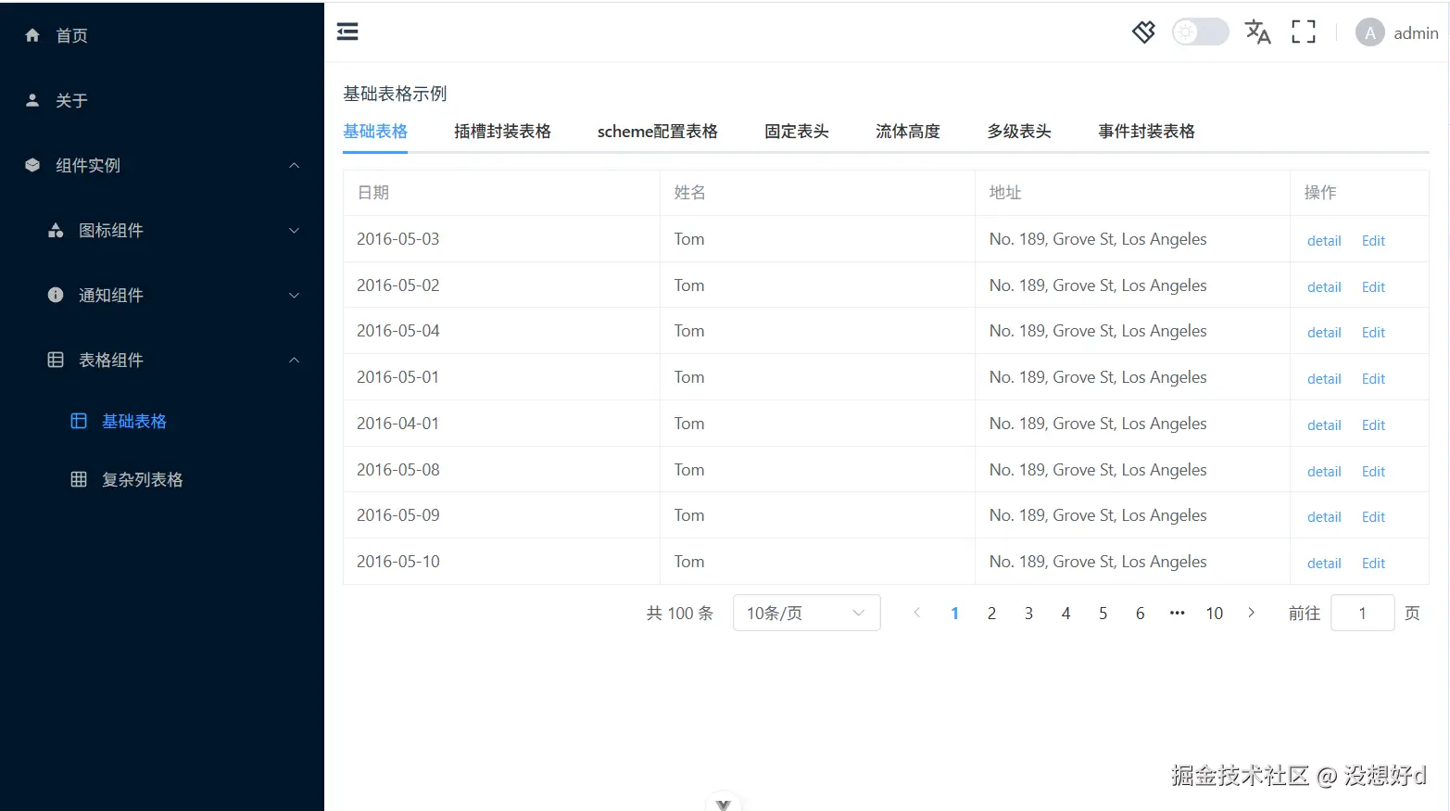Select page 1 in pagination

pyautogui.click(x=954, y=613)
